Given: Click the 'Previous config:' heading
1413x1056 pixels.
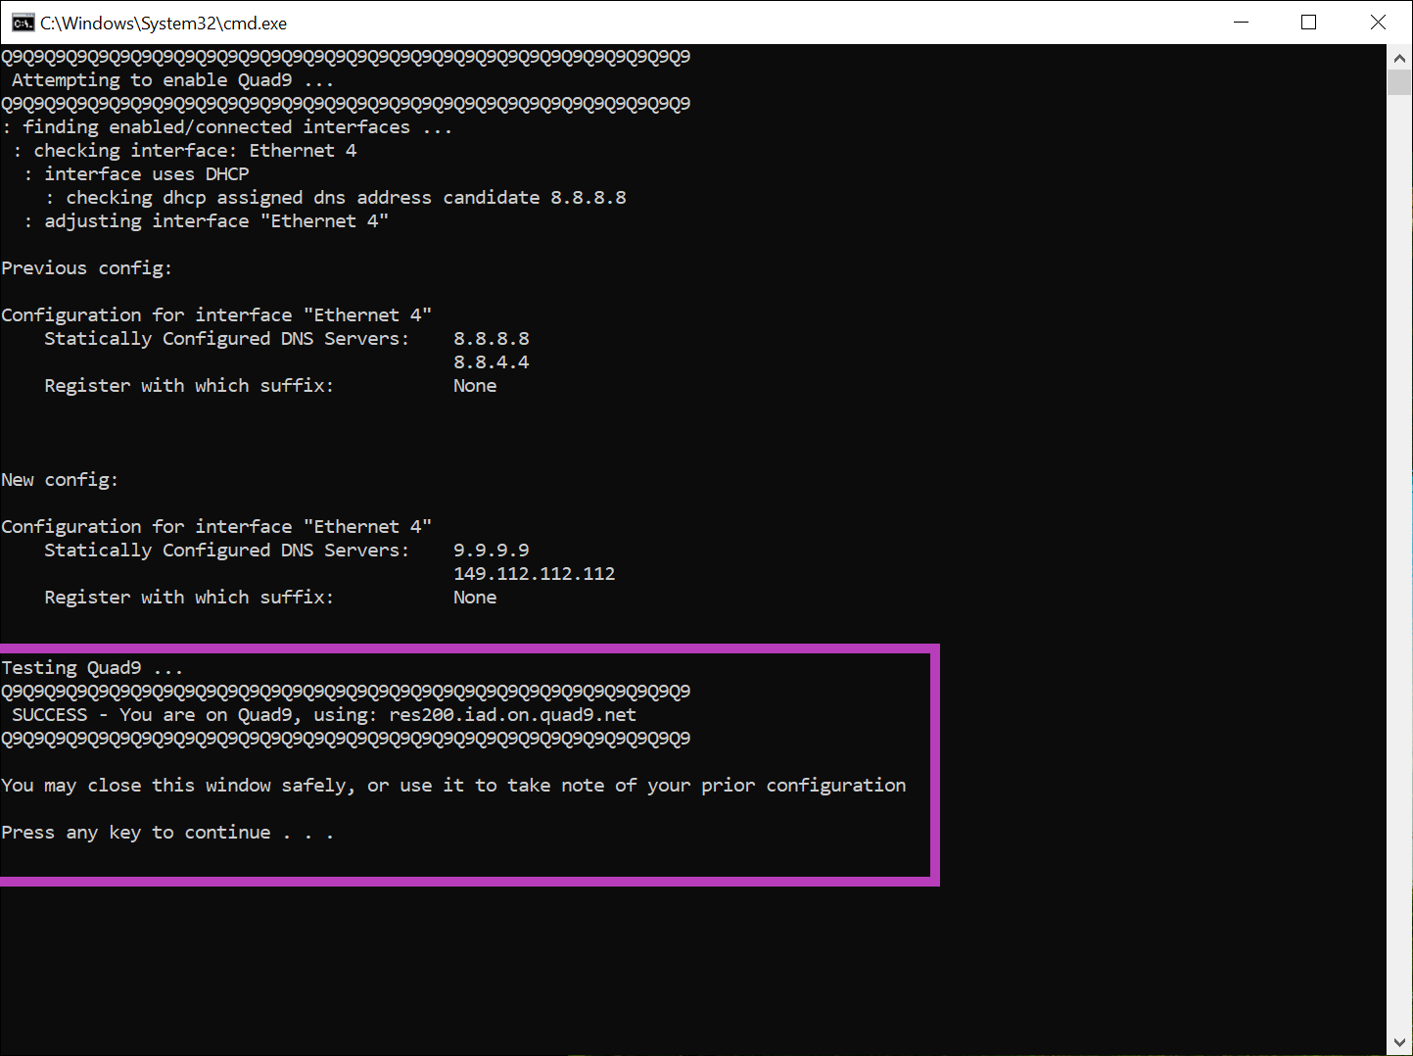Looking at the screenshot, I should click(87, 268).
